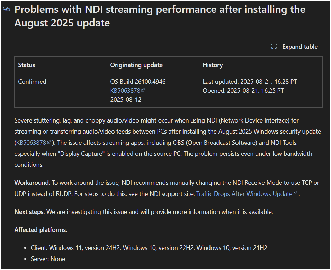Click the Confirmed status cell
This screenshot has width=331, height=270.
coord(32,82)
